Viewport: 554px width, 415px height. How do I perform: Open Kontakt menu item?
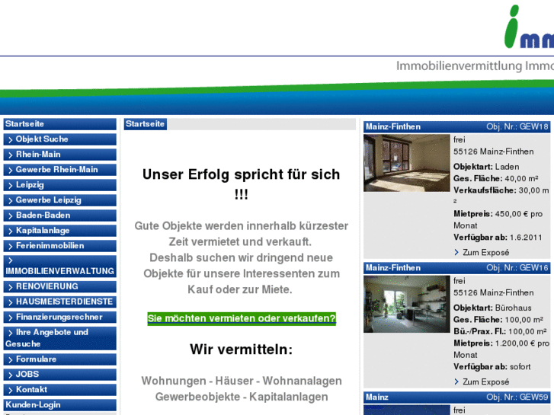coord(59,390)
